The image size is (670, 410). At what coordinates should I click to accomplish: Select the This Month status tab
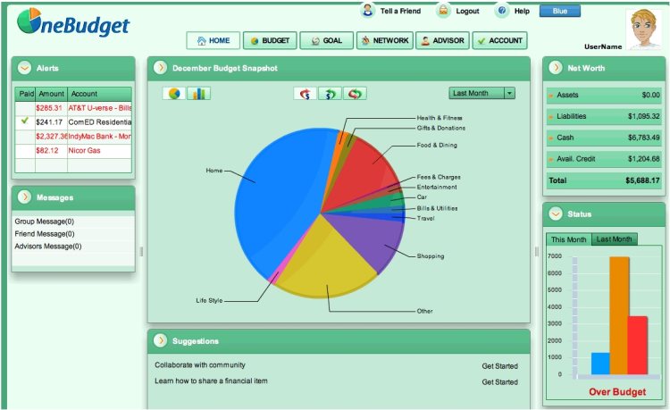(x=569, y=239)
